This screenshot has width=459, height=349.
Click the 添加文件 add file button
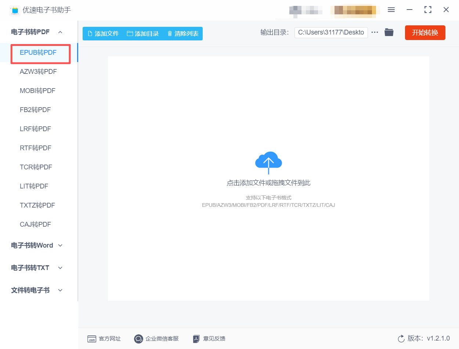(103, 33)
